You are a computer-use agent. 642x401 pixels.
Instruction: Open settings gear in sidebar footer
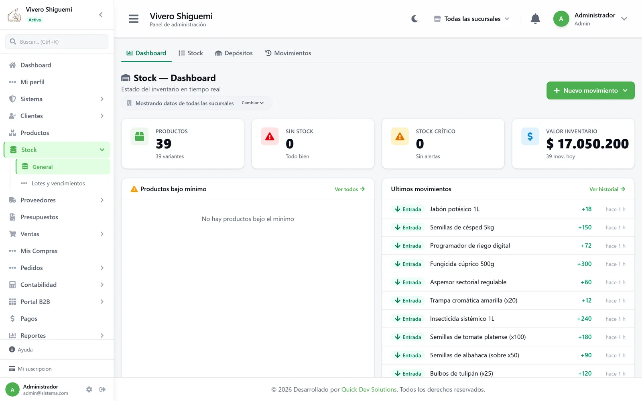point(89,389)
